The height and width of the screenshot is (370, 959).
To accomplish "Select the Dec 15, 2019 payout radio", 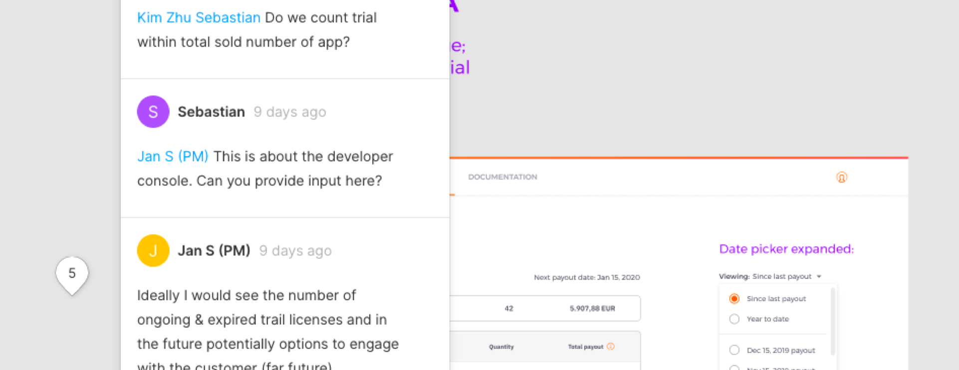I will [x=734, y=350].
